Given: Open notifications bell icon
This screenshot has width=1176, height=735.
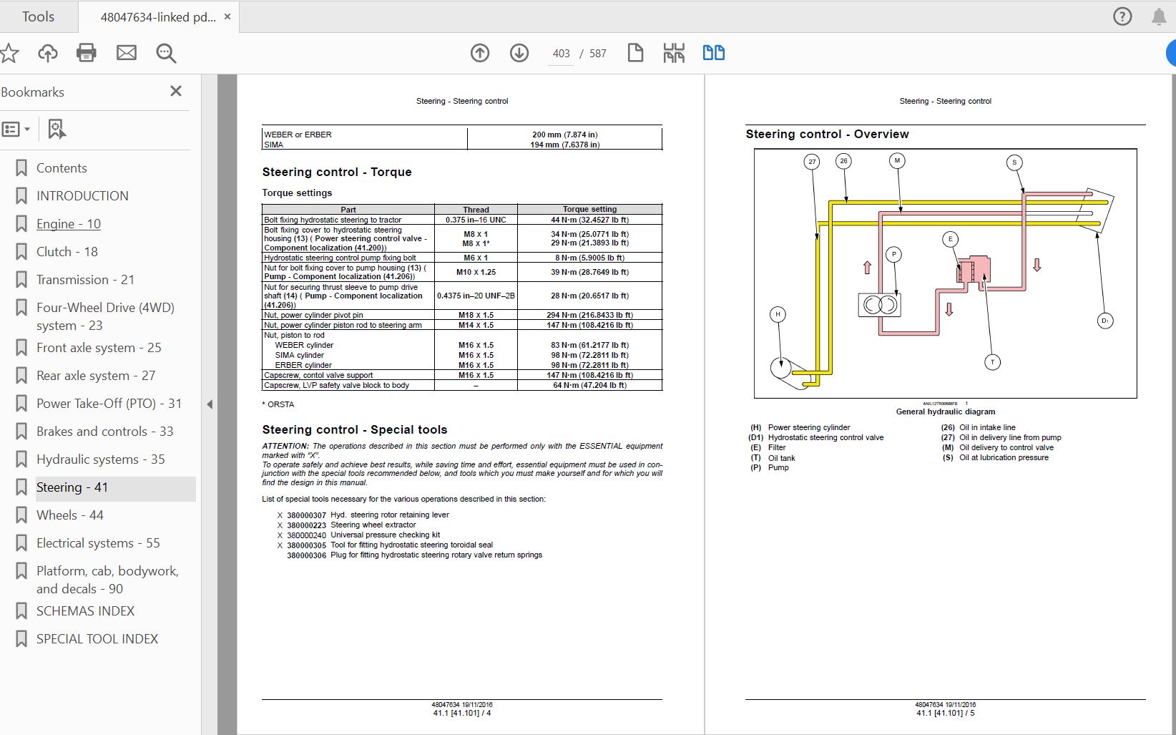Looking at the screenshot, I should [x=1159, y=16].
